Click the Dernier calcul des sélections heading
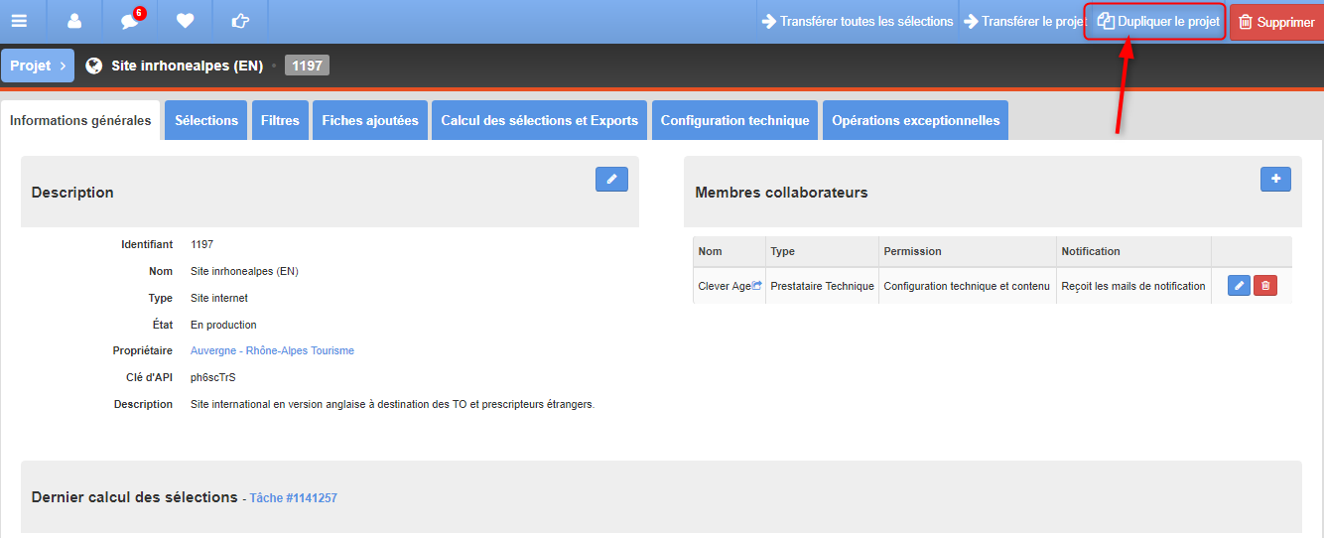This screenshot has width=1324, height=538. click(x=134, y=497)
